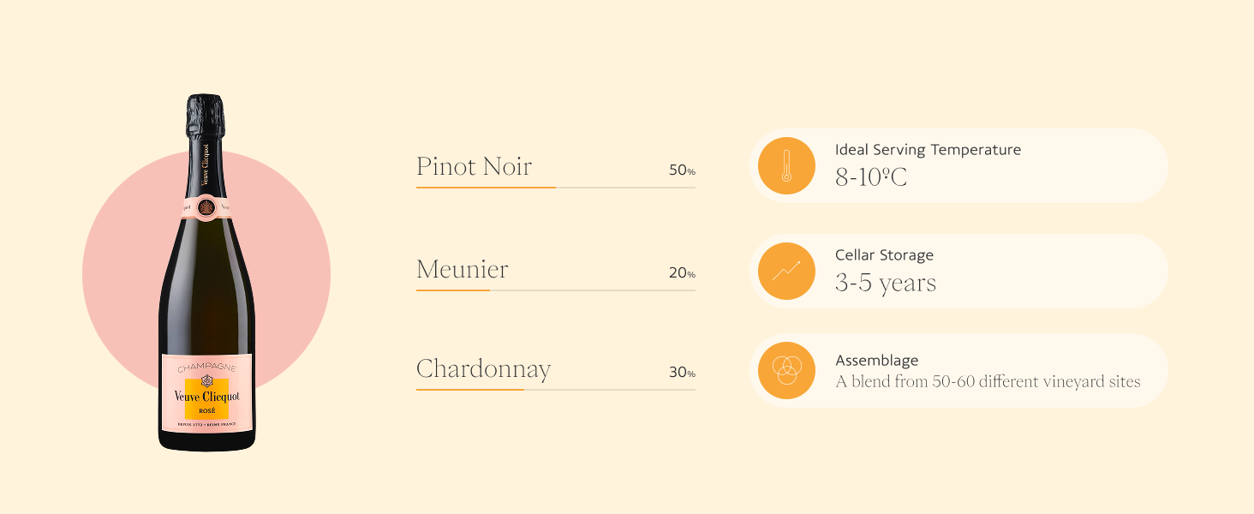Click the Pinot Noir percentage bar
Viewport: 1254px width, 514px height.
tap(555, 187)
